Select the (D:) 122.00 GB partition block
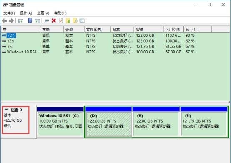The height and width of the screenshot is (163, 231). pyautogui.click(x=108, y=124)
